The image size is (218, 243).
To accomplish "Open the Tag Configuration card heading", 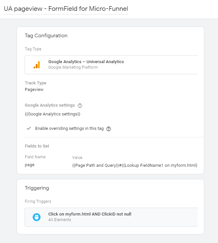I will (x=46, y=36).
